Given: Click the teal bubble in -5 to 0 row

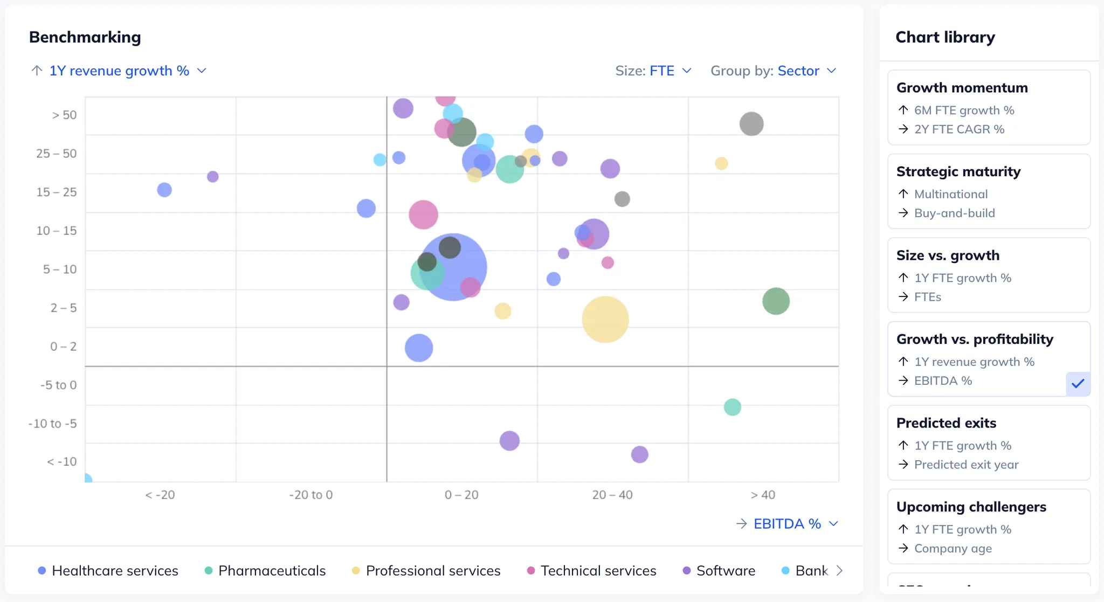Looking at the screenshot, I should (732, 407).
